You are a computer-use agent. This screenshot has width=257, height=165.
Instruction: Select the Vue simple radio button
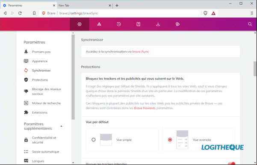pyautogui.click(x=93, y=140)
